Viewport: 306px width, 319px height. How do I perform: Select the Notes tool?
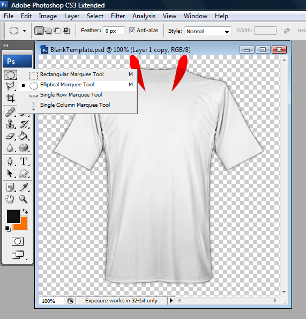click(10, 187)
